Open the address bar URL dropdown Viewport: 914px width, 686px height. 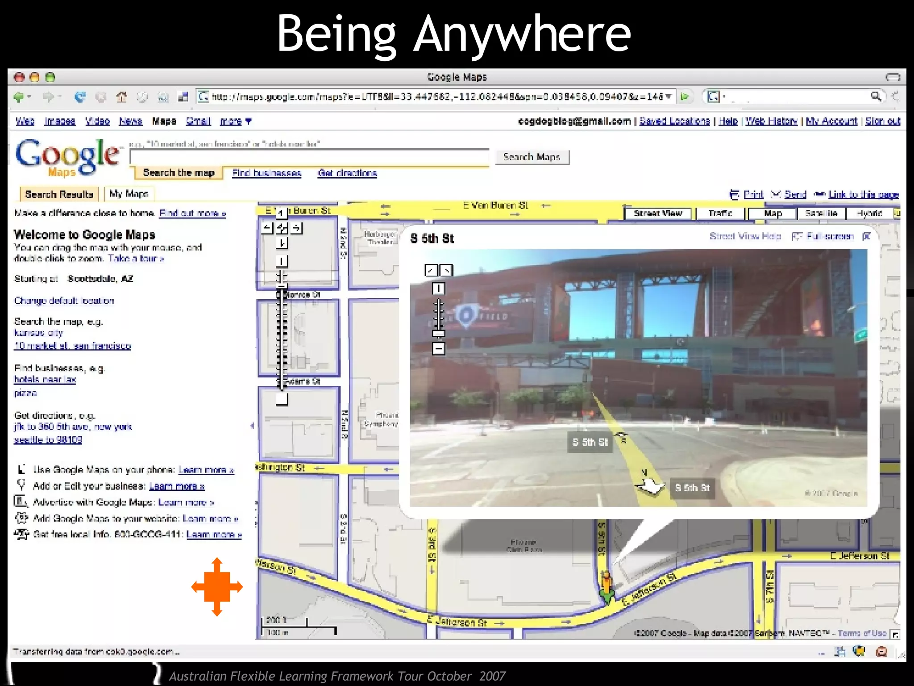[x=668, y=96]
